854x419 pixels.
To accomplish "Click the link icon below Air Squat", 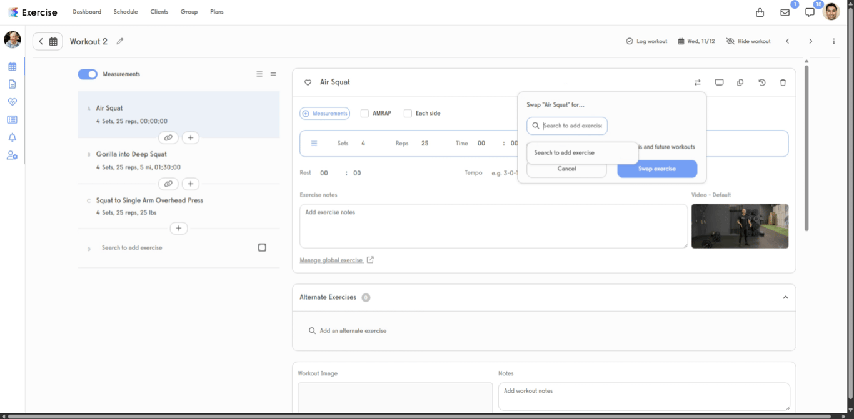I will (x=168, y=137).
